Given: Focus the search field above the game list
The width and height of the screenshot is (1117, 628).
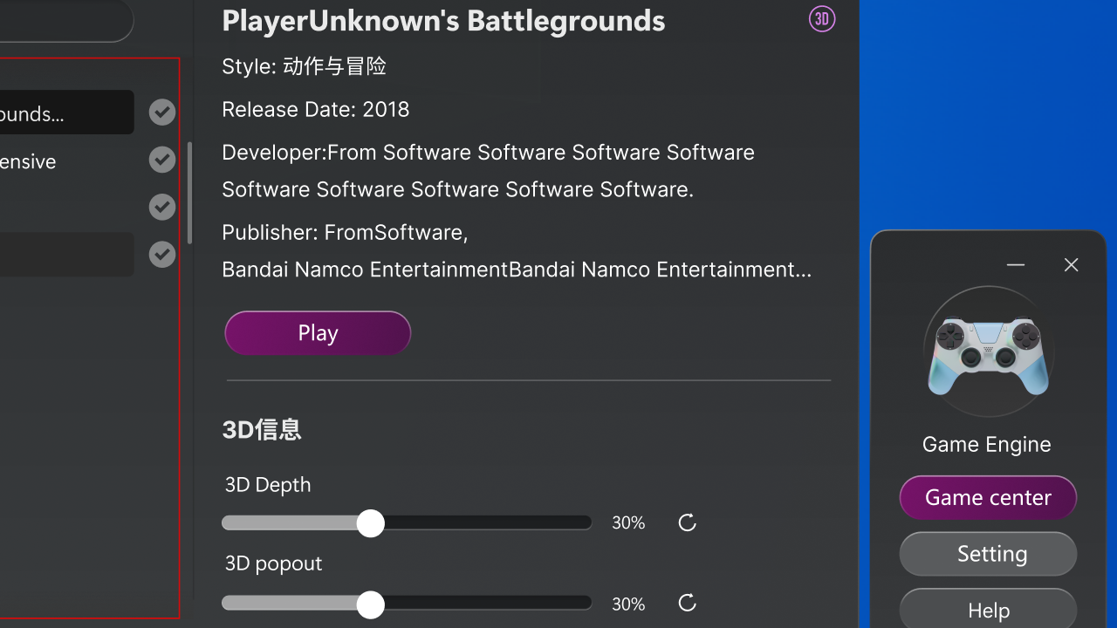Looking at the screenshot, I should pyautogui.click(x=61, y=20).
